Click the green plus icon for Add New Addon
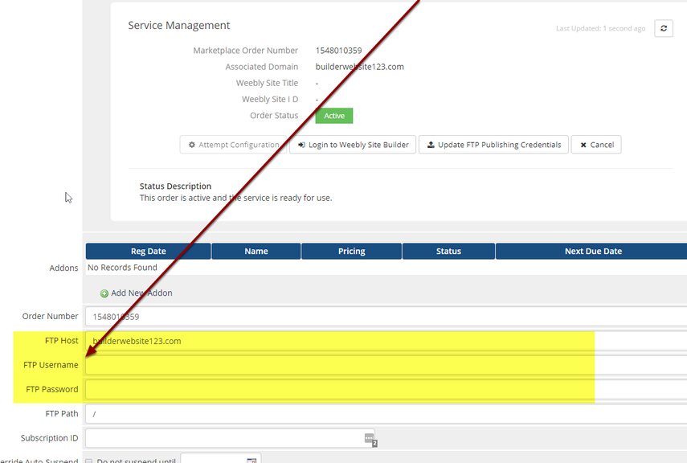This screenshot has width=687, height=463. tap(104, 293)
